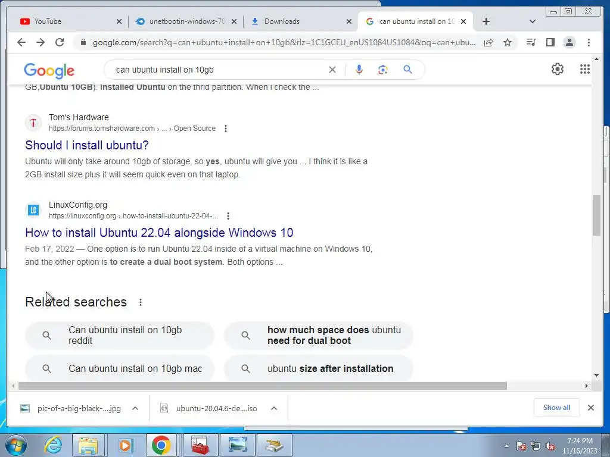Image resolution: width=610 pixels, height=457 pixels.
Task: Select the can ubuntu install tab
Action: tap(415, 21)
